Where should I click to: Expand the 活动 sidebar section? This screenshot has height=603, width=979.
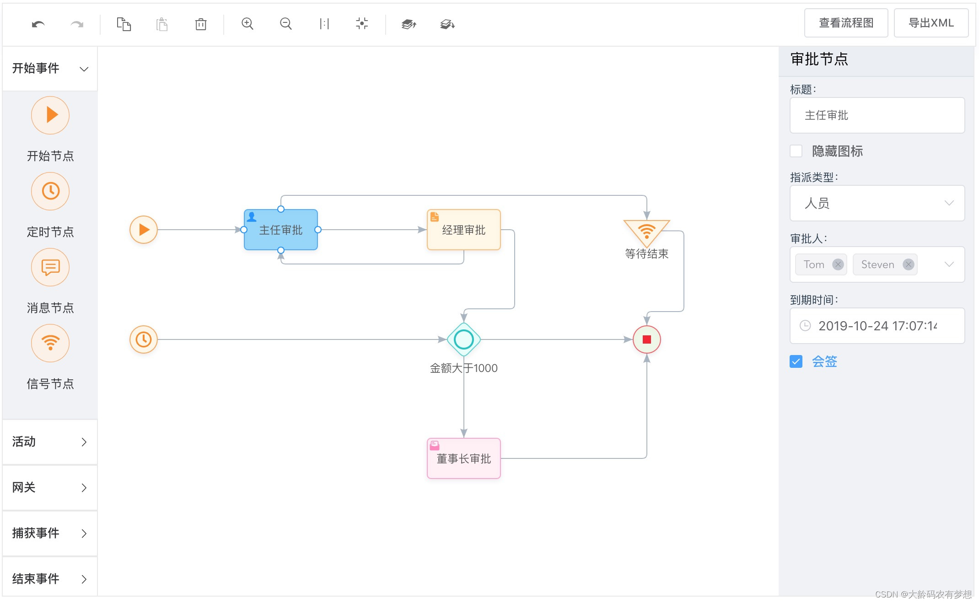49,442
